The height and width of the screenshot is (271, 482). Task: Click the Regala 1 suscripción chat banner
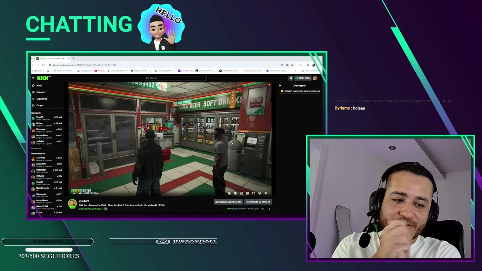point(300,91)
